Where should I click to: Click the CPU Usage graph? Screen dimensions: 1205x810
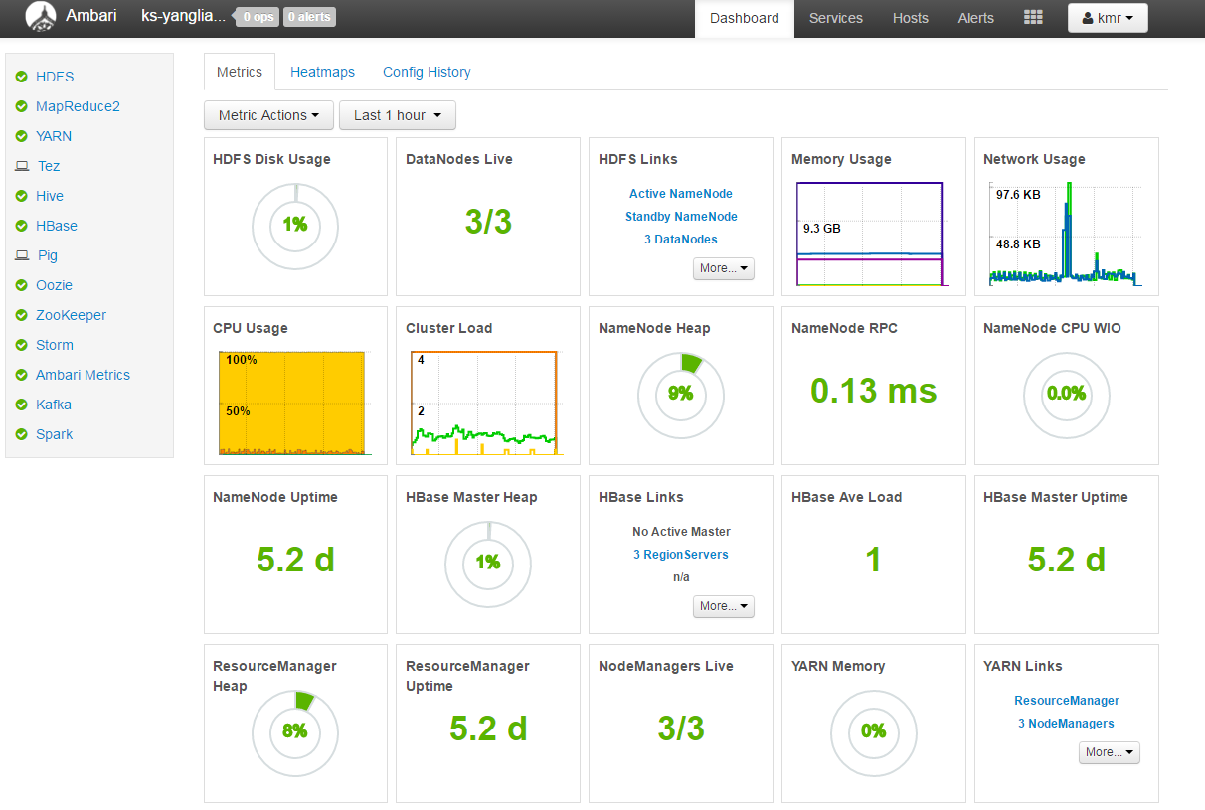pyautogui.click(x=292, y=404)
